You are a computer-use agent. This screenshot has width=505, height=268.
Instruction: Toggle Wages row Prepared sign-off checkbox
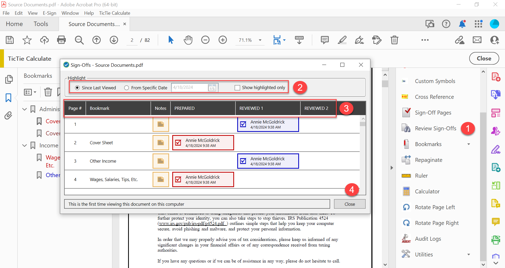pos(178,179)
